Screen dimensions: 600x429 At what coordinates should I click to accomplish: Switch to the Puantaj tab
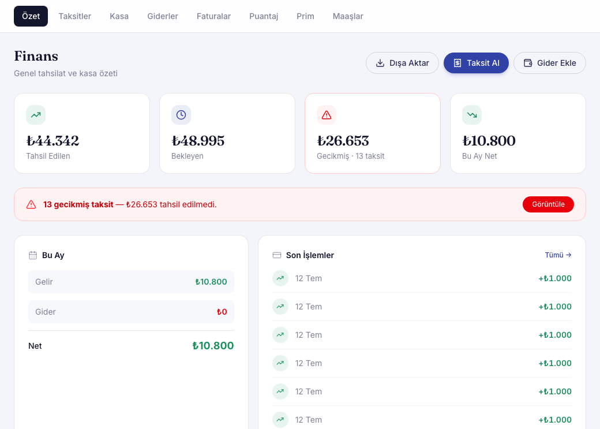pyautogui.click(x=264, y=16)
